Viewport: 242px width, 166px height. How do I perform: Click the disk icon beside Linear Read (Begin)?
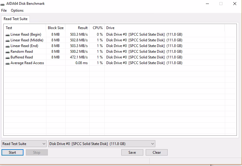(8, 35)
